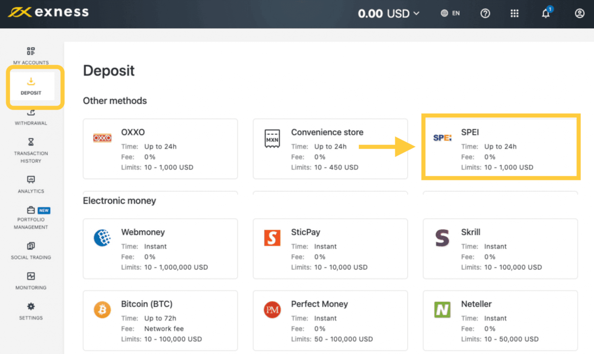
Task: Click the Exness logo
Action: pyautogui.click(x=48, y=12)
